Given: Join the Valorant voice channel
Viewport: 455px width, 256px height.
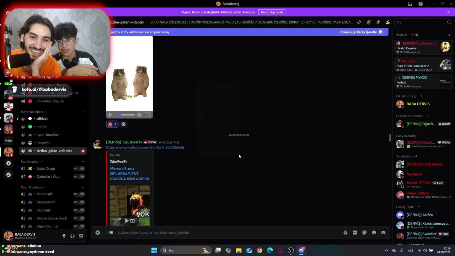Looking at the screenshot, I should tap(53, 210).
